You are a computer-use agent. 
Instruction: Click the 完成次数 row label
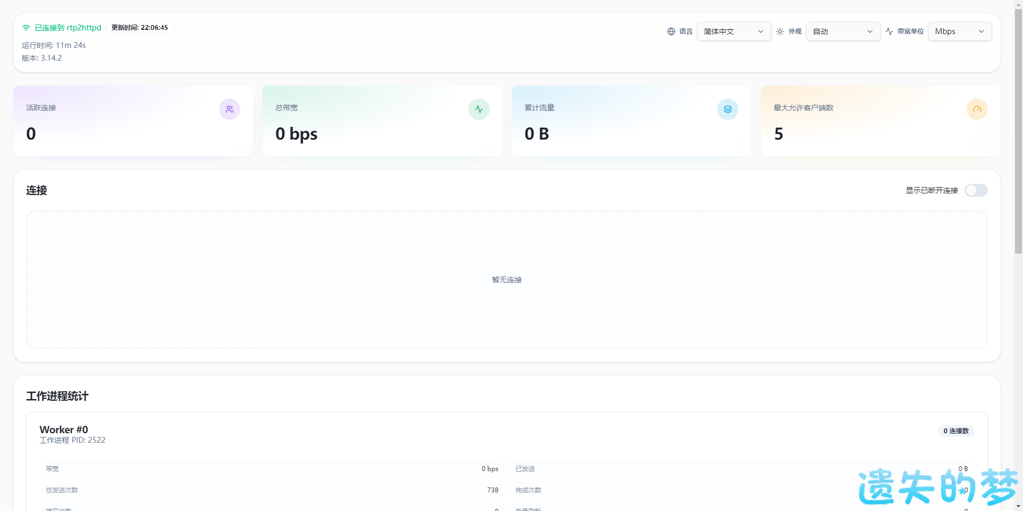point(528,490)
